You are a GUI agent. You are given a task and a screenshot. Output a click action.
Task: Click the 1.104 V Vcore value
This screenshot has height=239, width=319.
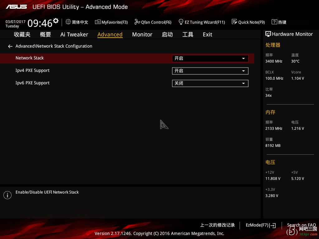point(298,78)
